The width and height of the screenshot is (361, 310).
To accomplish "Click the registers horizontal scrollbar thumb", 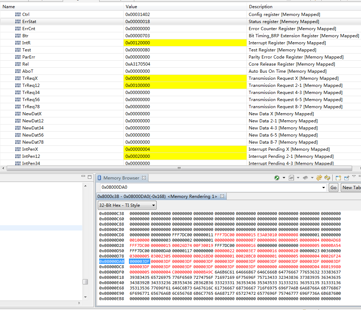I will (179, 168).
